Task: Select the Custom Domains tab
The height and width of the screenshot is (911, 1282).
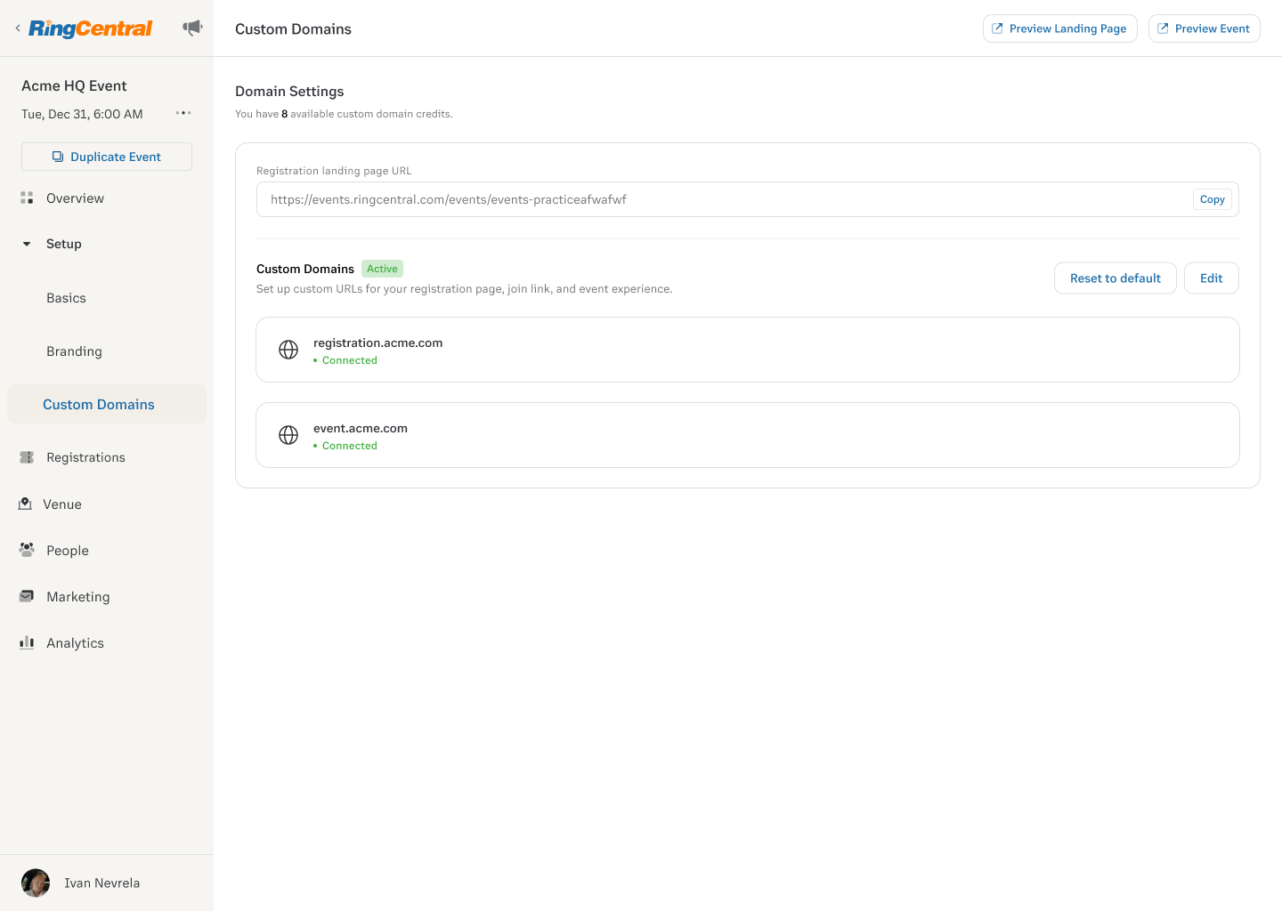Action: 98,404
